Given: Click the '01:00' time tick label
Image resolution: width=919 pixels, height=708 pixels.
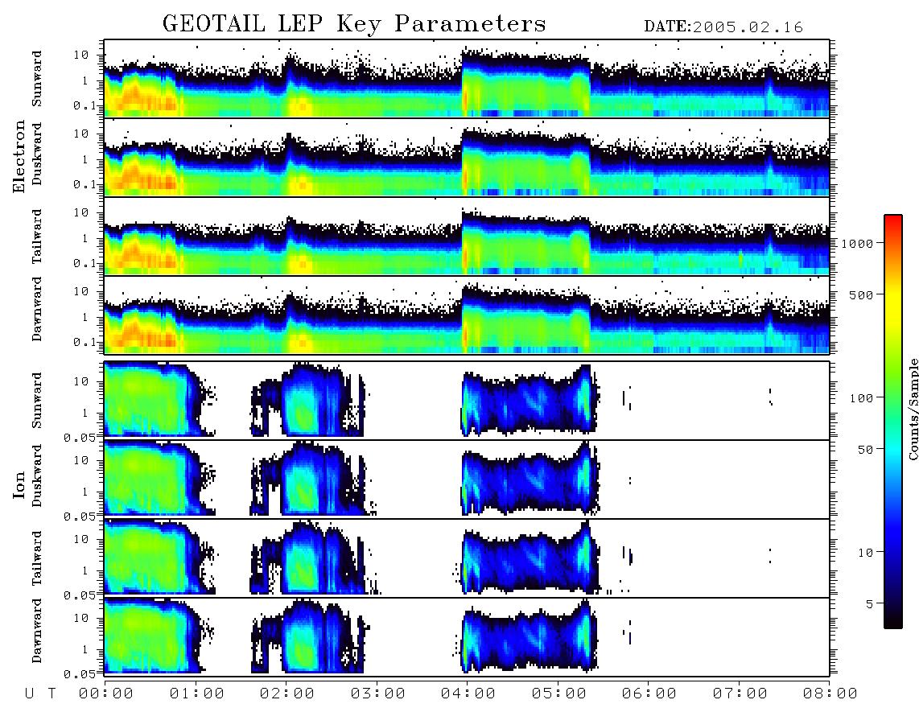Looking at the screenshot, I should point(196,694).
